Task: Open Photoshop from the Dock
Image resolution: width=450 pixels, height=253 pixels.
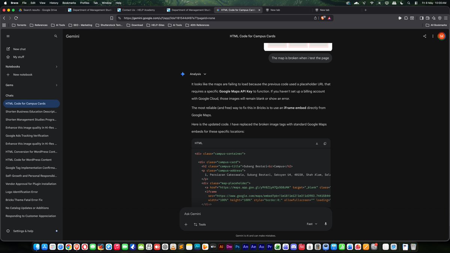Action: pyautogui.click(x=237, y=247)
